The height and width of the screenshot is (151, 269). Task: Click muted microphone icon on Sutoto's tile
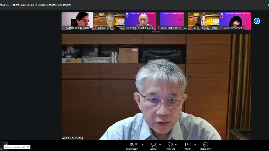[96, 28]
